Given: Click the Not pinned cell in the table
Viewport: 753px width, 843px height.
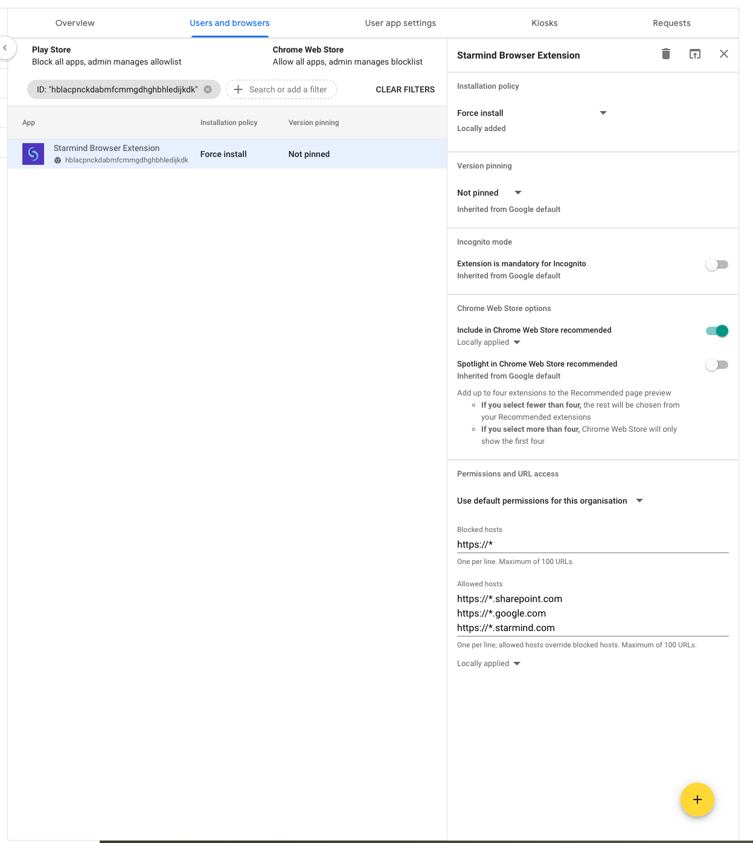Looking at the screenshot, I should (309, 154).
